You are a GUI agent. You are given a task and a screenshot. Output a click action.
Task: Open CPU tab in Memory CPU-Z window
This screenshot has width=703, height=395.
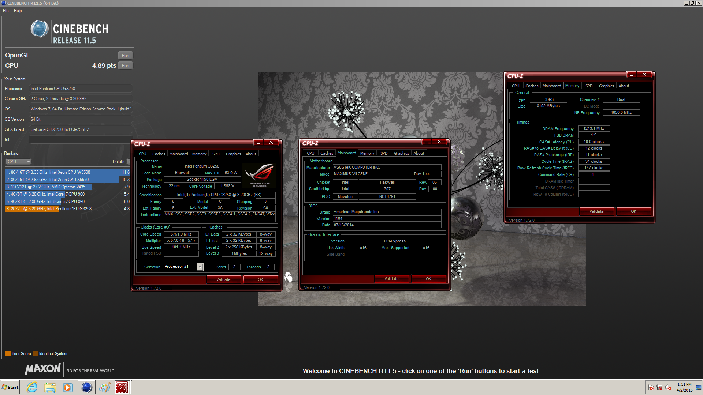(516, 86)
